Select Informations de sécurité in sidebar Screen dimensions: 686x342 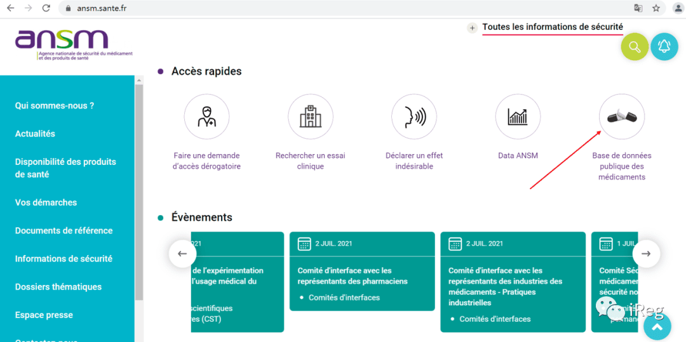(x=64, y=259)
